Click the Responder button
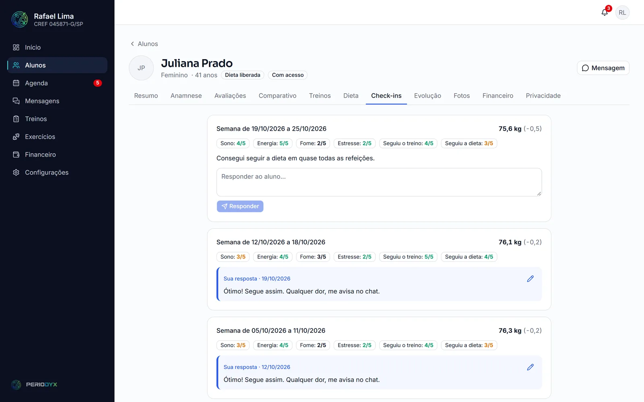The width and height of the screenshot is (644, 402). (x=240, y=206)
